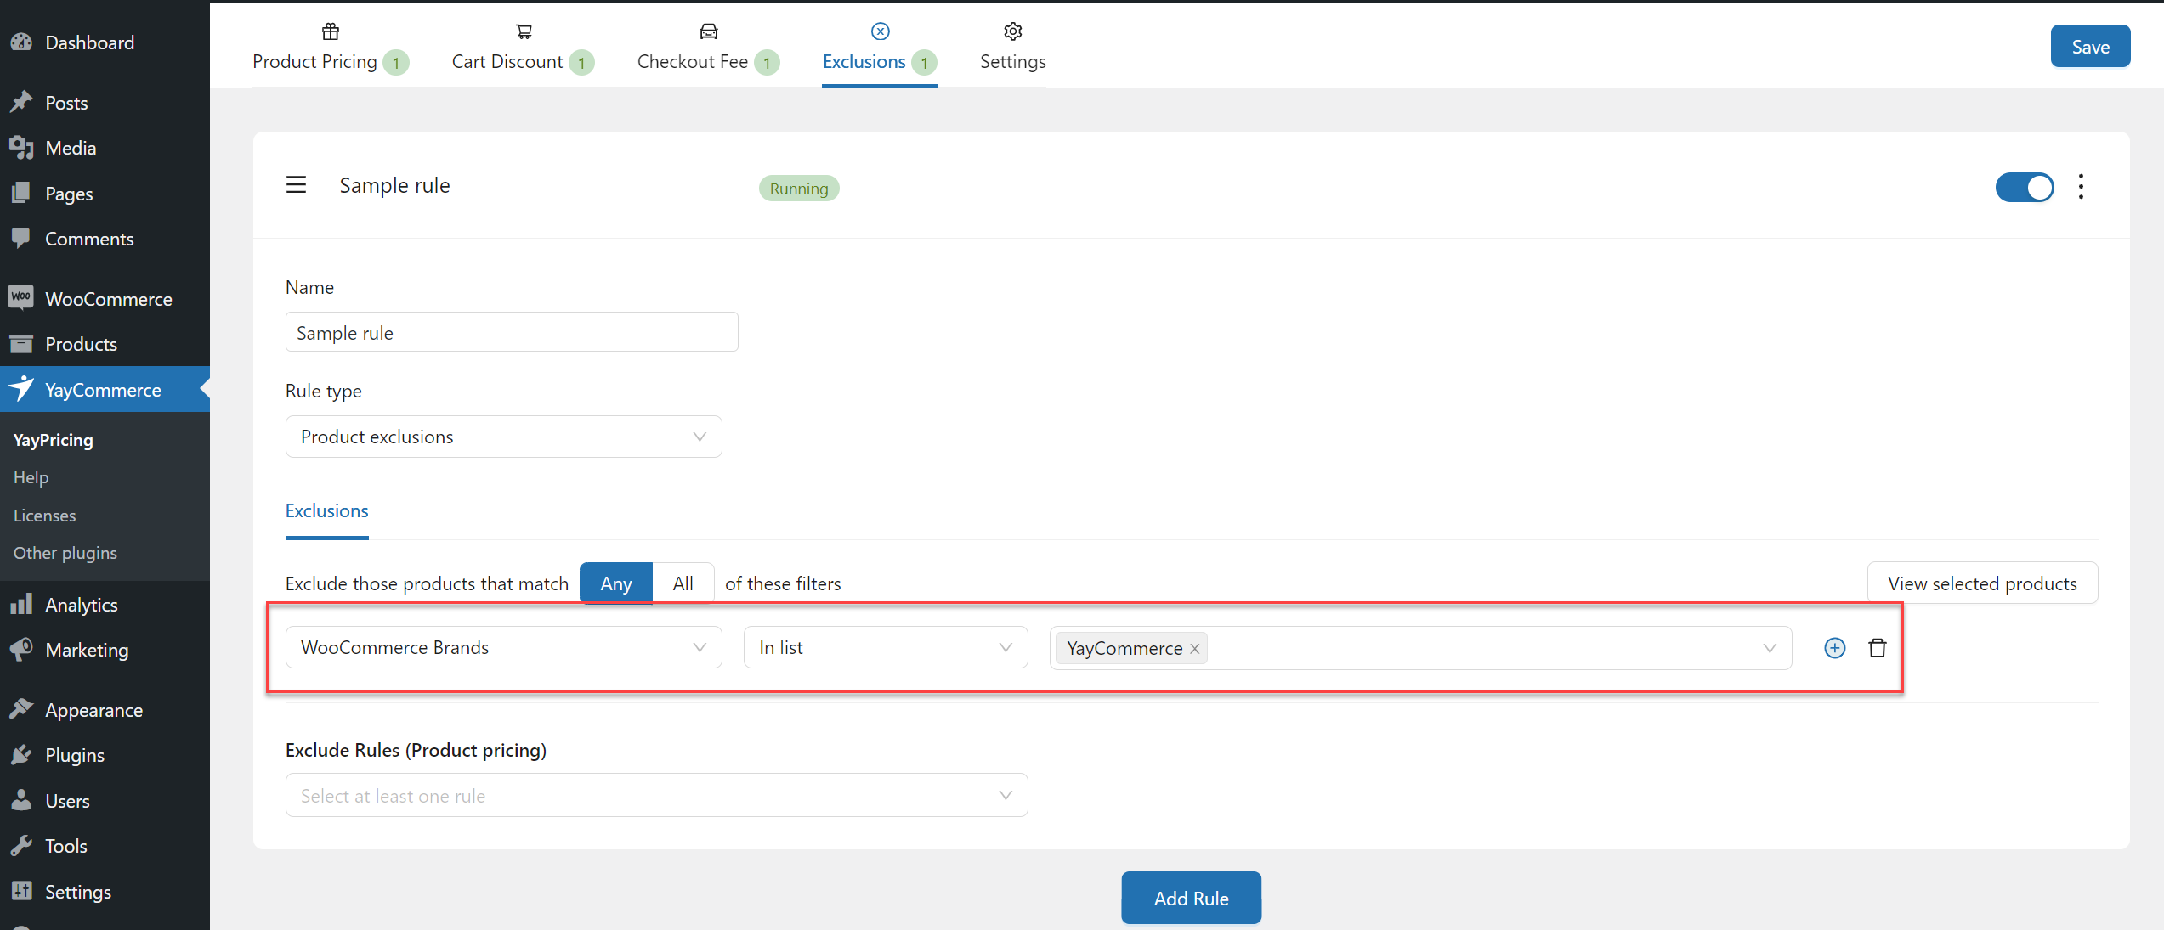This screenshot has width=2164, height=930.
Task: Open the three-dot rule options menu
Action: point(2080,187)
